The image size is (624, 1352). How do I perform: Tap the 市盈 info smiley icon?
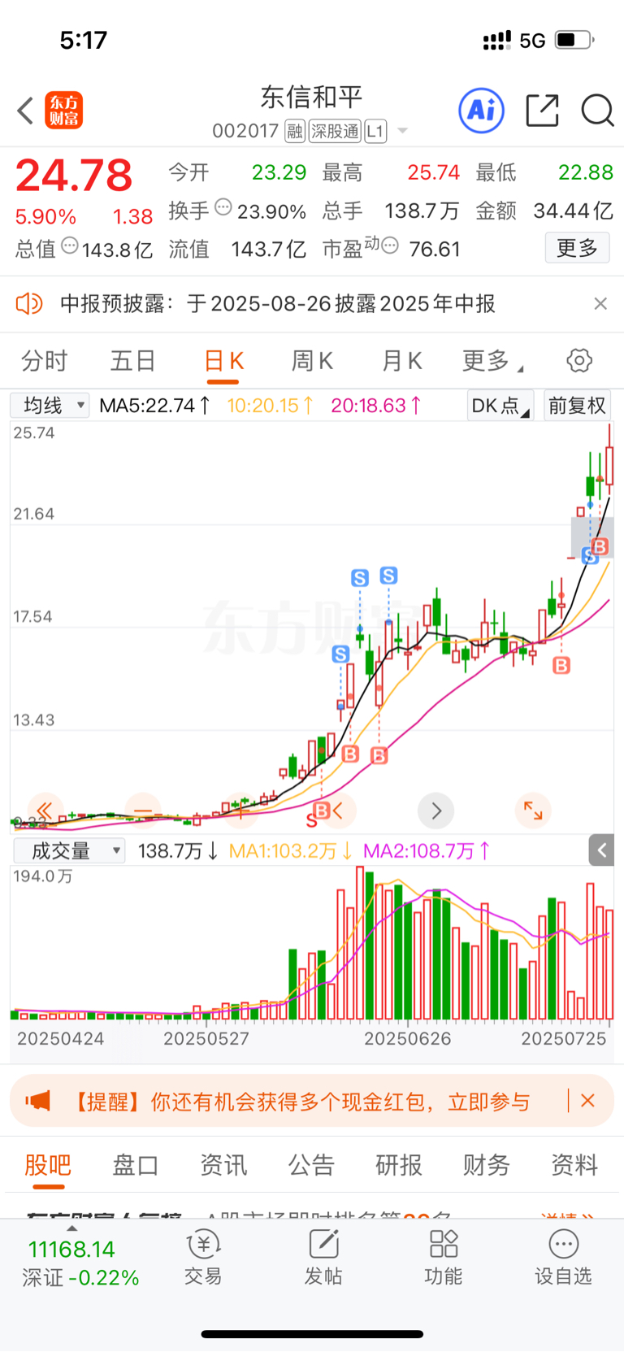click(x=390, y=246)
